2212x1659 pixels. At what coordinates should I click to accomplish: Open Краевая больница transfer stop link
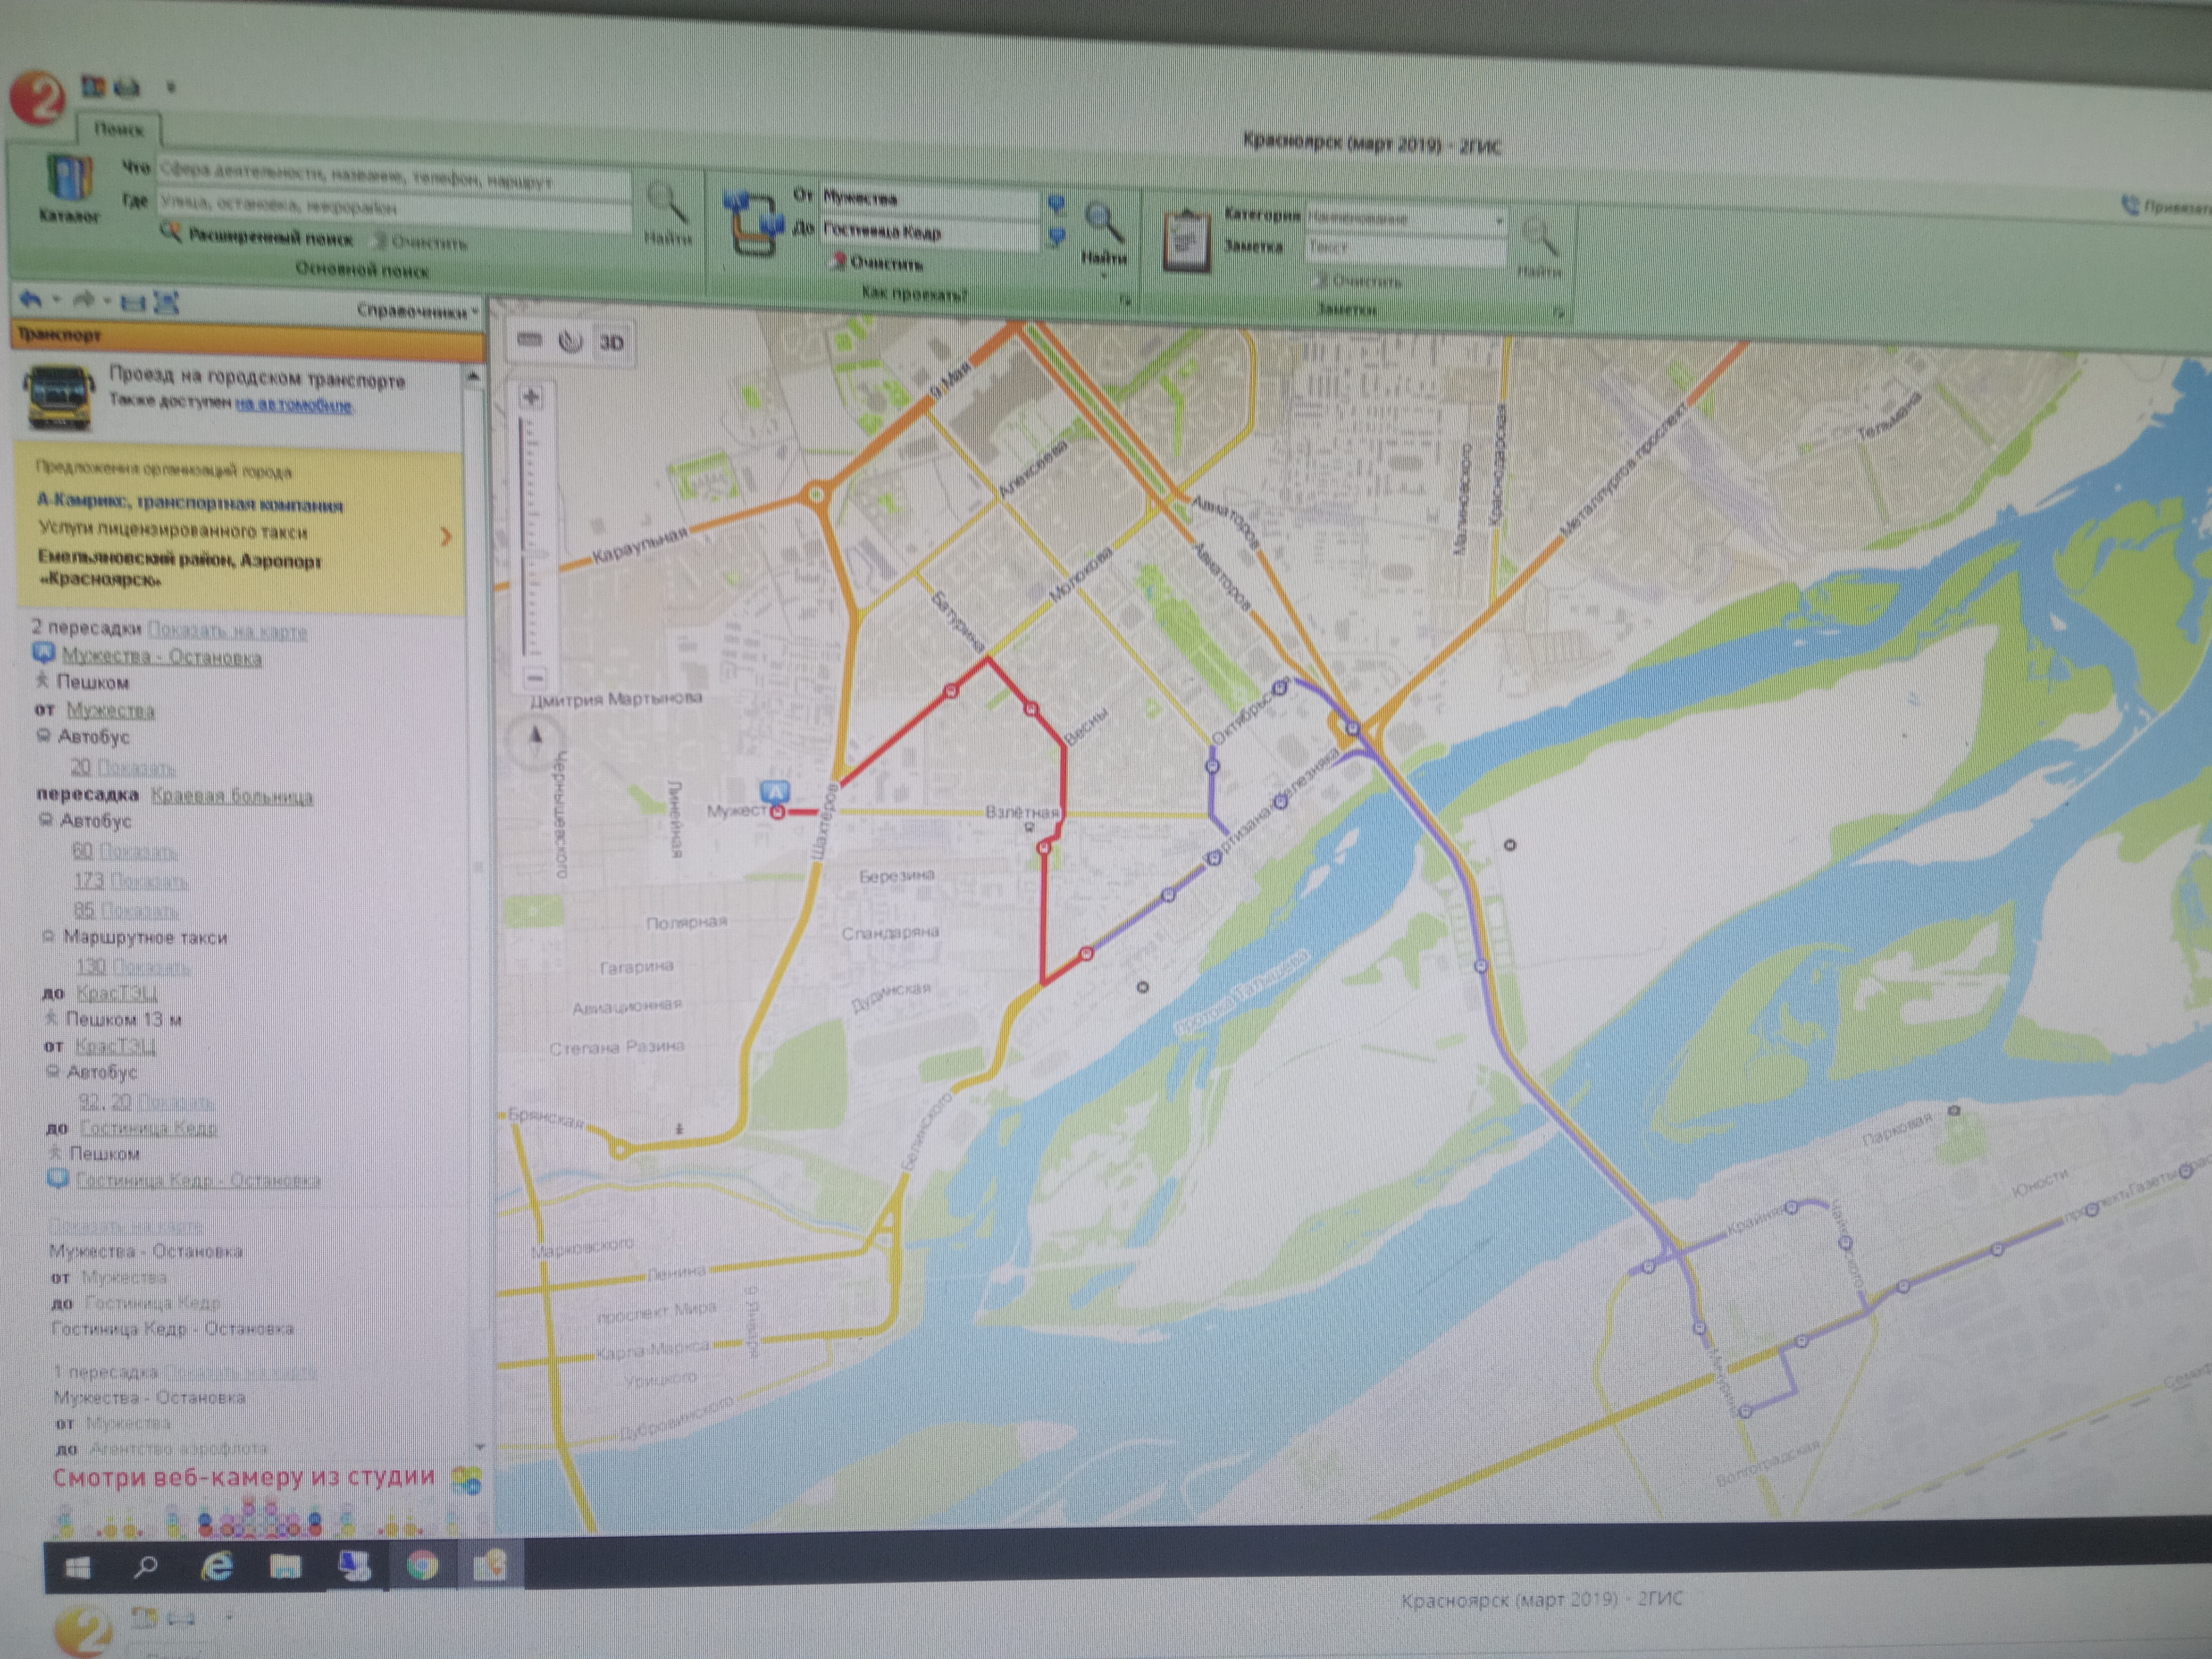tap(232, 796)
